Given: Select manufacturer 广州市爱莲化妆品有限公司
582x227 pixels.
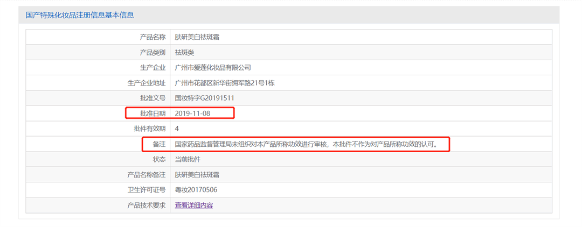Looking at the screenshot, I should [x=213, y=68].
